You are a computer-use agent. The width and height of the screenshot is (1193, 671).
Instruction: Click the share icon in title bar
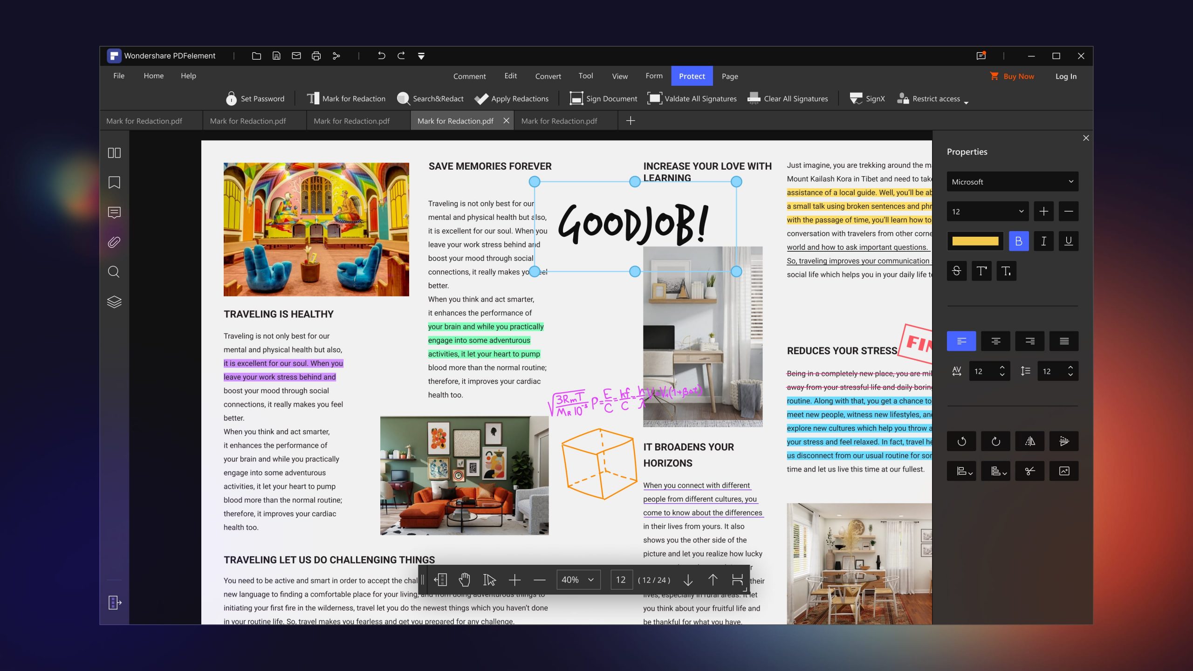point(336,56)
